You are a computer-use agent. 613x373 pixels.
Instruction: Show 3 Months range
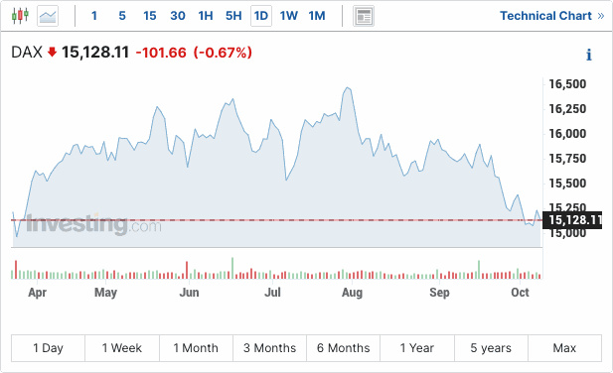tap(270, 348)
